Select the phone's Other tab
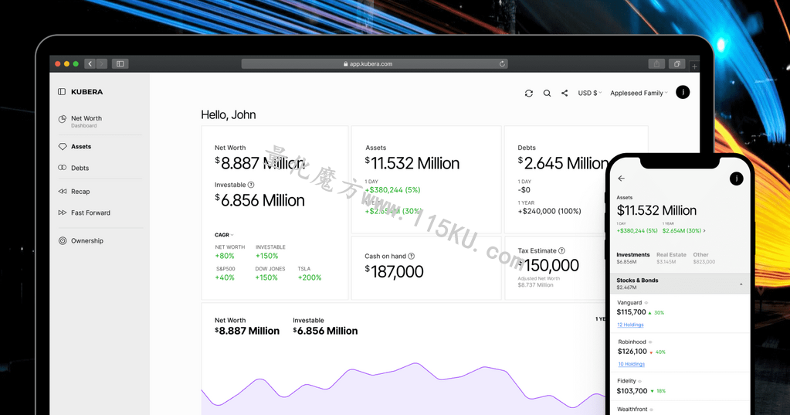The image size is (790, 415). [x=704, y=257]
